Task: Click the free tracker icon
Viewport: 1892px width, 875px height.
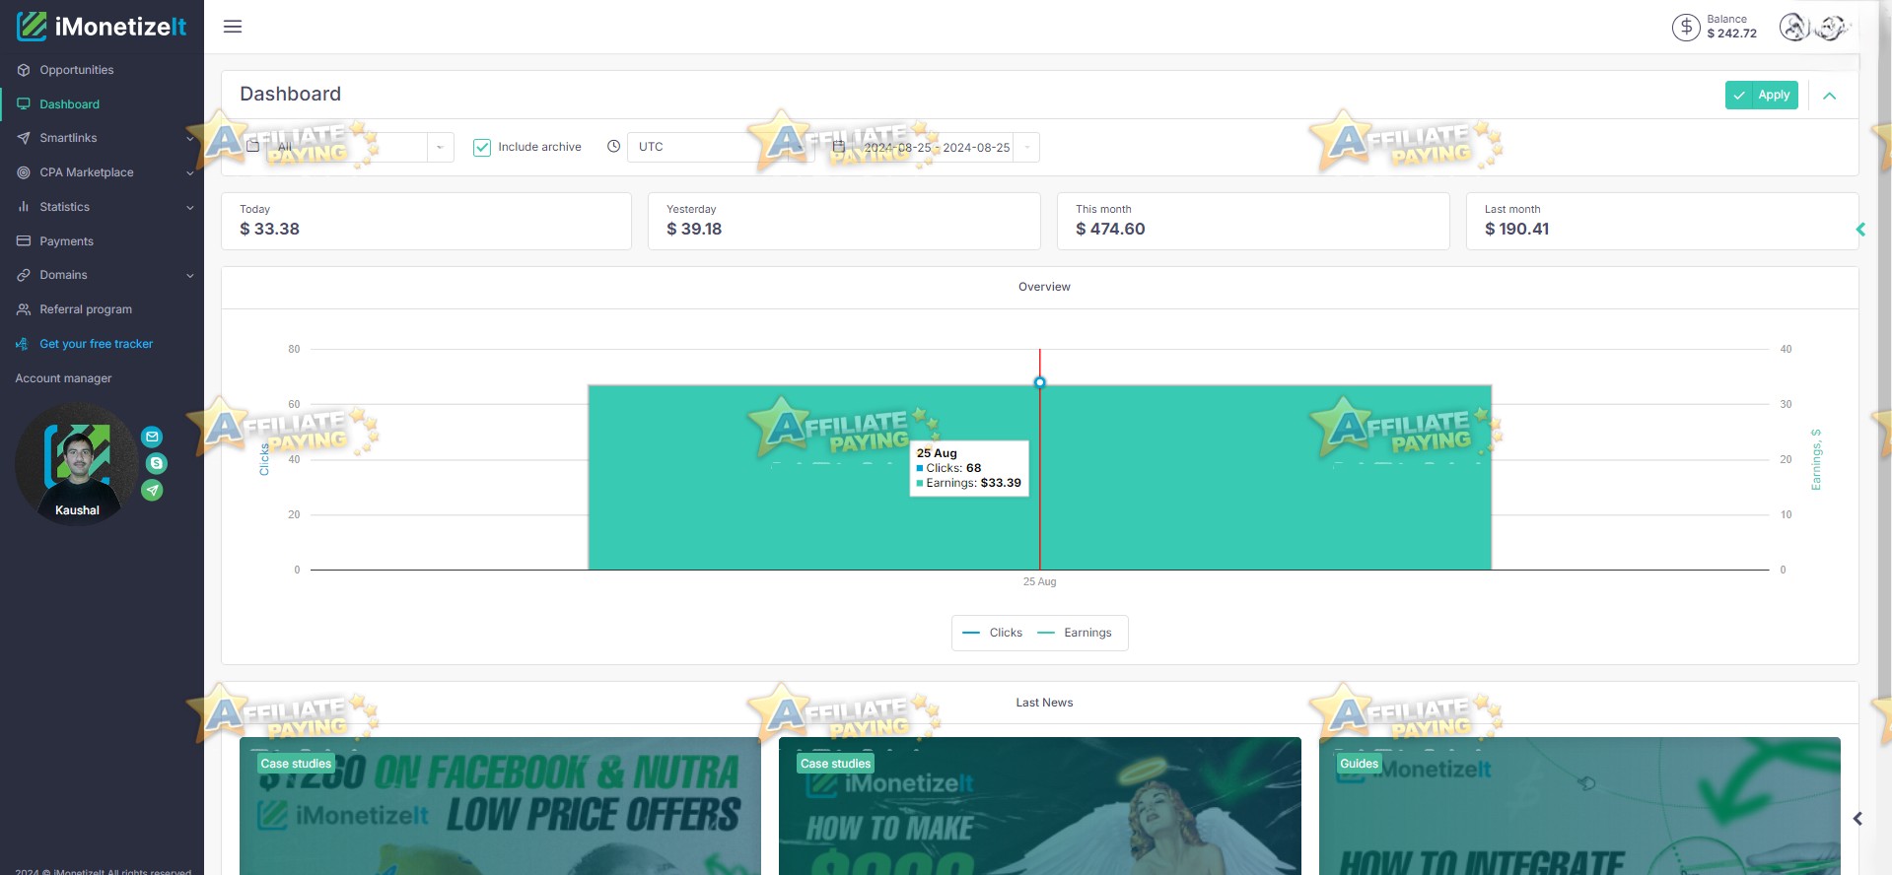Action: pos(22,344)
